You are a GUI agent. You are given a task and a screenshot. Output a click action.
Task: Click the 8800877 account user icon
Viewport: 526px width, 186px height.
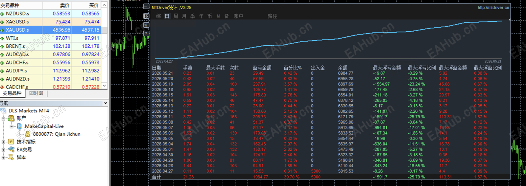(28, 134)
